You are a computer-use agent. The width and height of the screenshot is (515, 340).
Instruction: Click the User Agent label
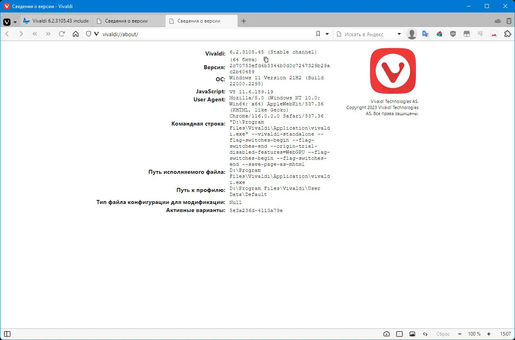point(210,99)
